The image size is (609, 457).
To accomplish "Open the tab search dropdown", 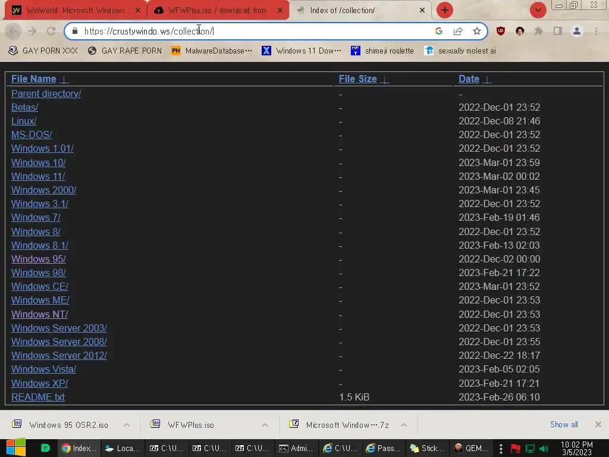I will click(x=538, y=10).
